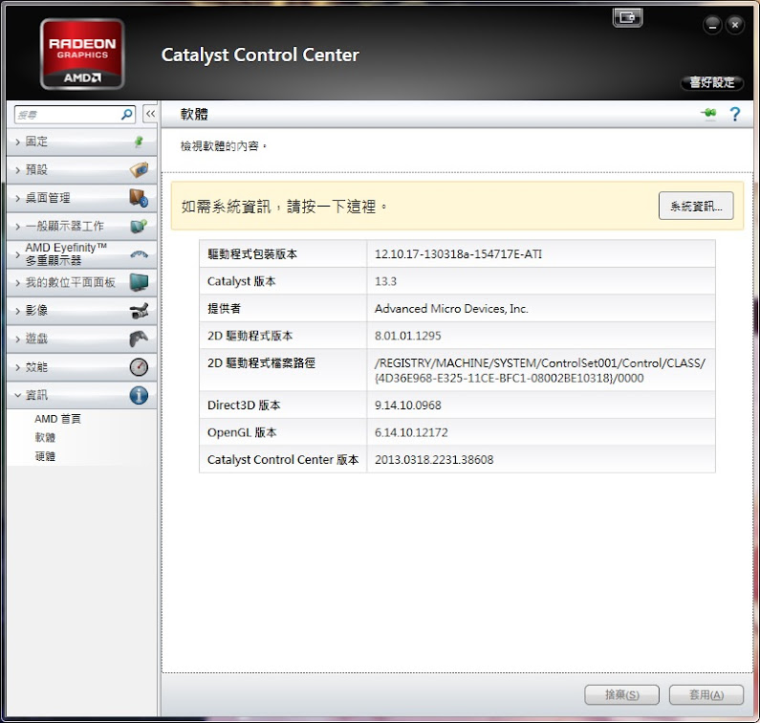Screen dimensions: 760x723
Task: Click the OpenGL 版本 label
Action: [242, 432]
